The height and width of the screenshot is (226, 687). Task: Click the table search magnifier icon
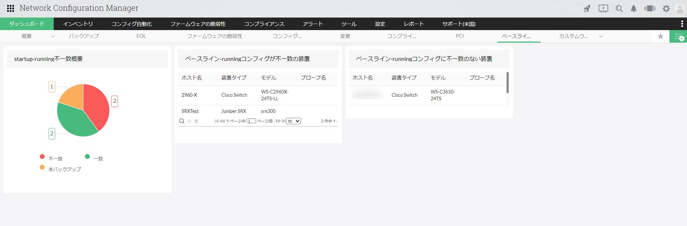coord(182,121)
